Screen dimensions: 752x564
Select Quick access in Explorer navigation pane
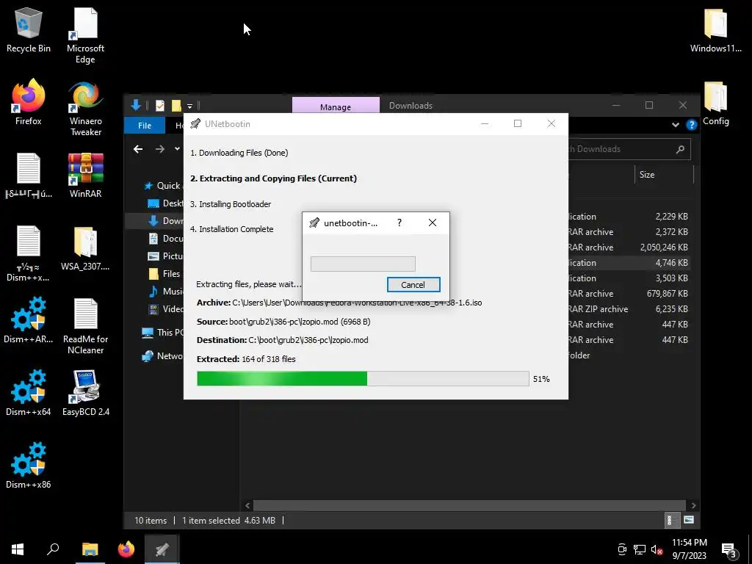(x=163, y=186)
